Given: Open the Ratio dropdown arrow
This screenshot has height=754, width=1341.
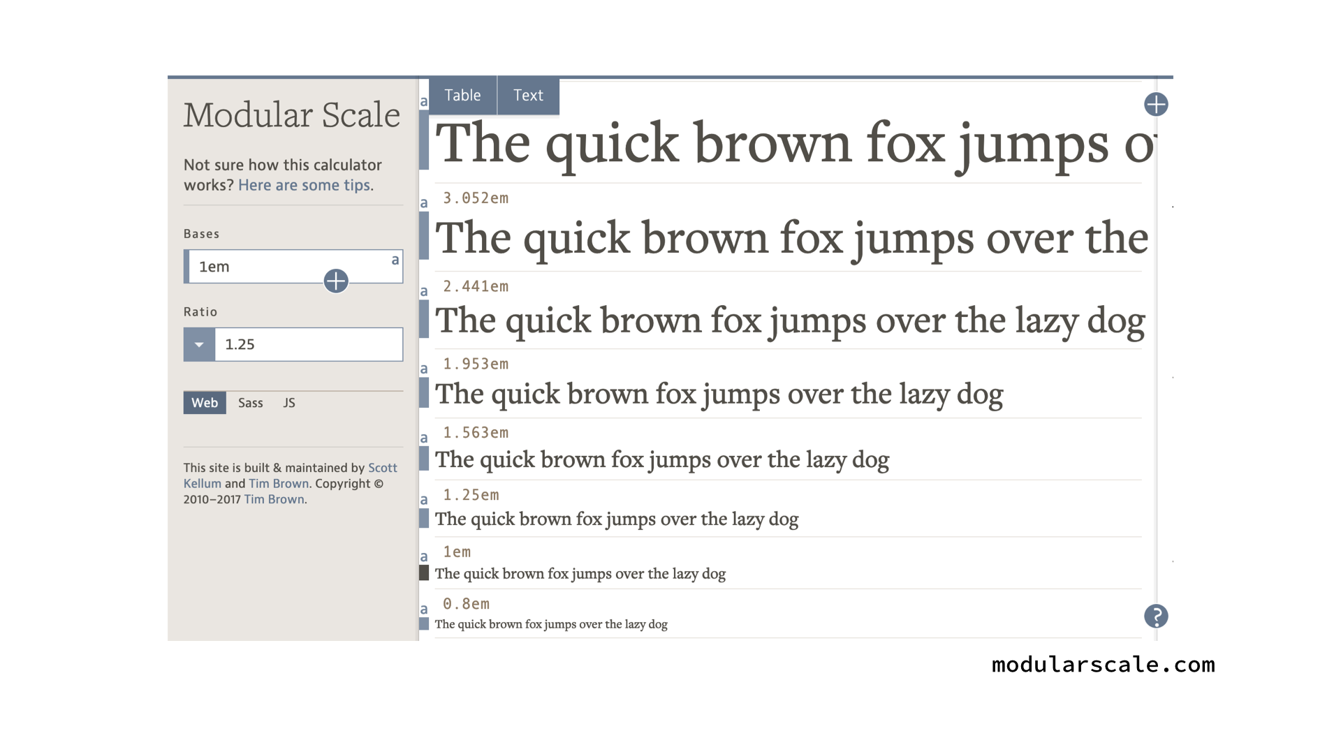Looking at the screenshot, I should (199, 344).
